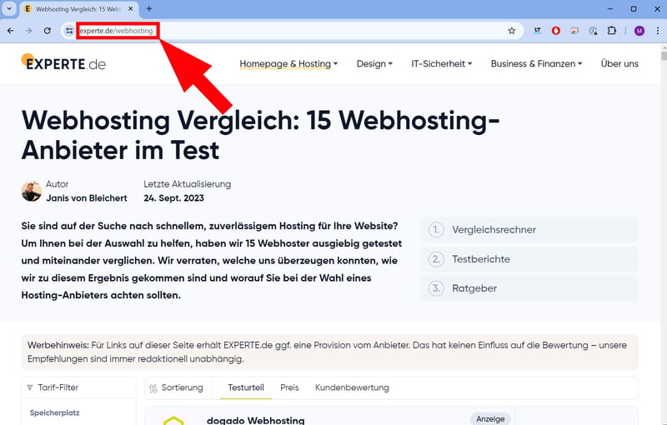Open the media control extension icon
The image size is (667, 425).
pos(574,31)
